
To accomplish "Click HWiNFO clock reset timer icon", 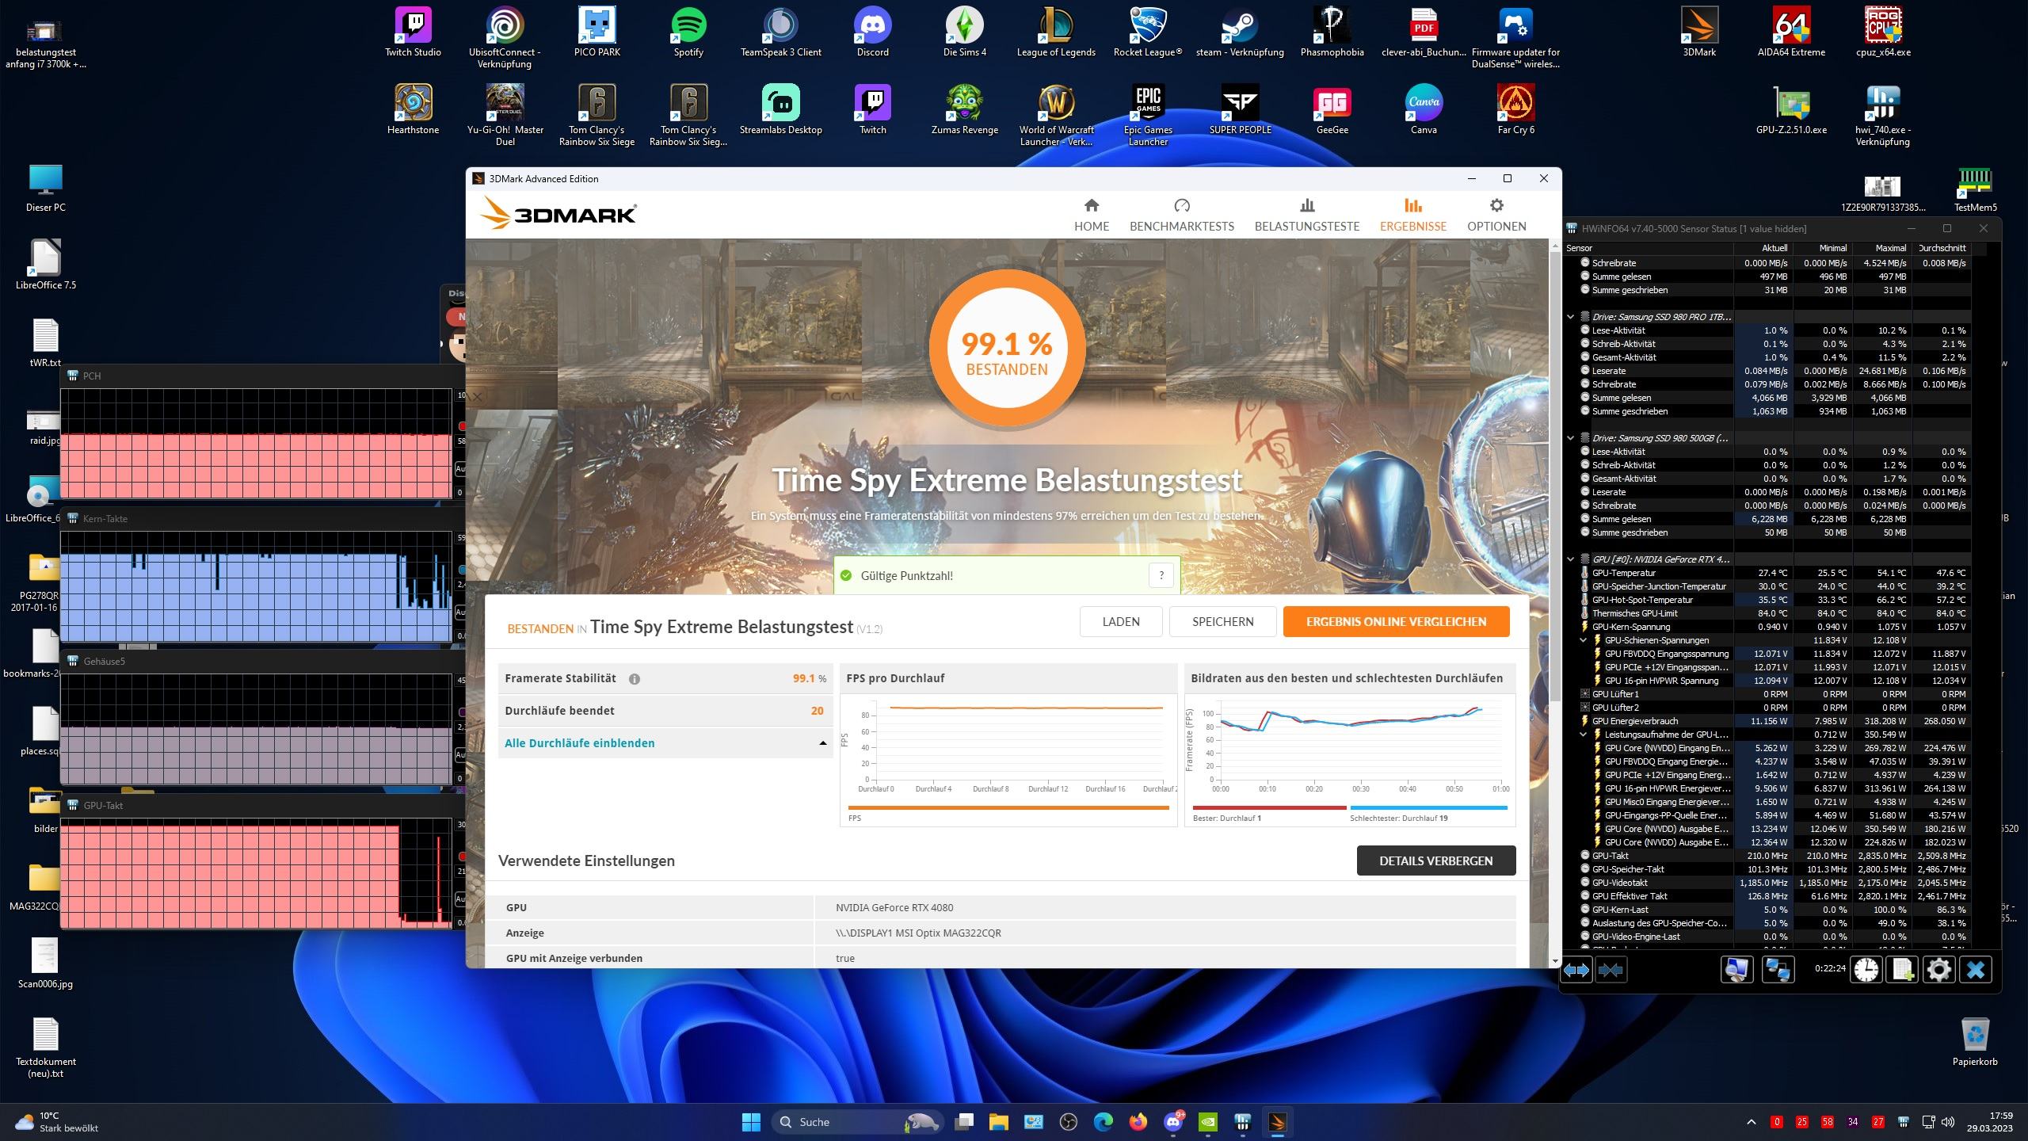I will click(1866, 970).
